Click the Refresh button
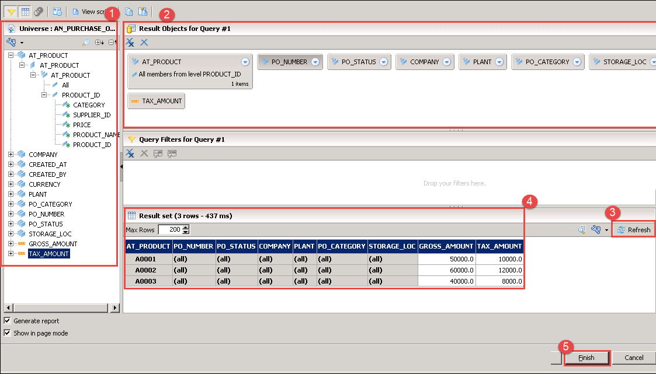Image resolution: width=656 pixels, height=374 pixels. [x=634, y=229]
